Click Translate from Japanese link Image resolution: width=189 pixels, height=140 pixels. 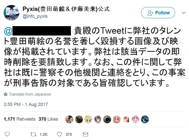coord(30,94)
